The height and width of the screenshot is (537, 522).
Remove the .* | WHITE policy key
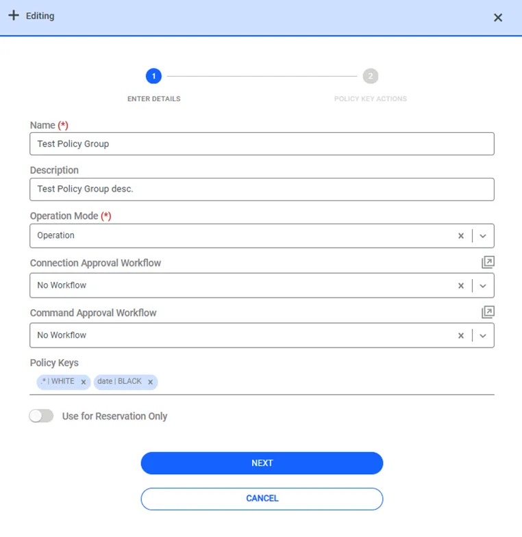[x=84, y=382]
